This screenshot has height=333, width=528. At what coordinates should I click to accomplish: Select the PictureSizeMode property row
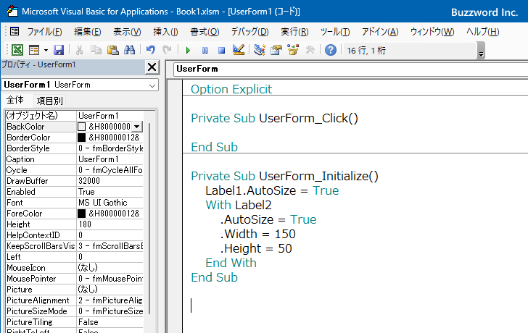(x=75, y=311)
